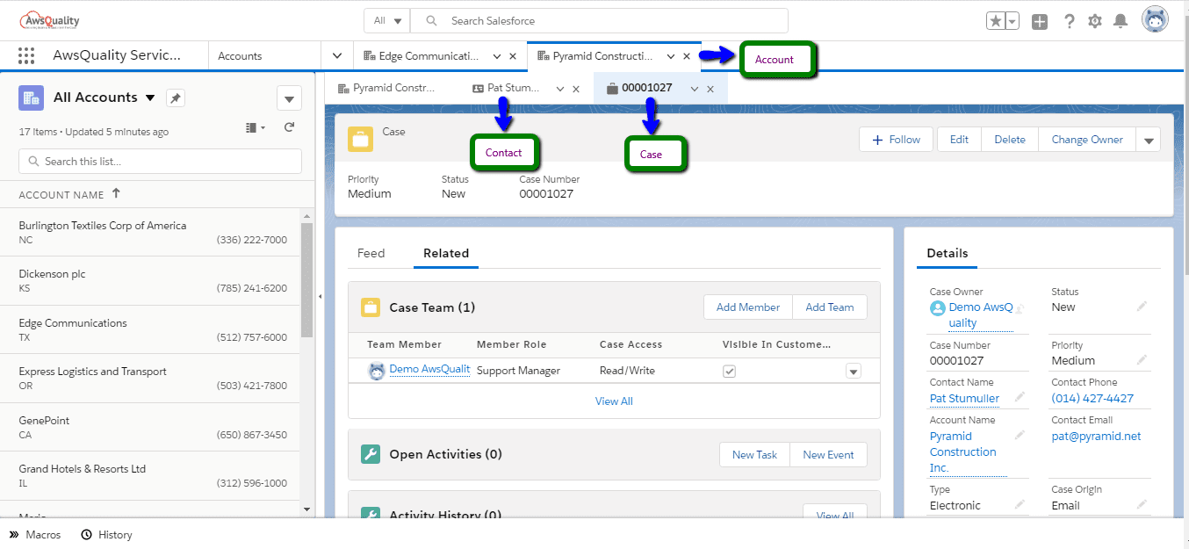The image size is (1189, 549).
Task: Focus the Search Salesforce field
Action: coord(600,20)
